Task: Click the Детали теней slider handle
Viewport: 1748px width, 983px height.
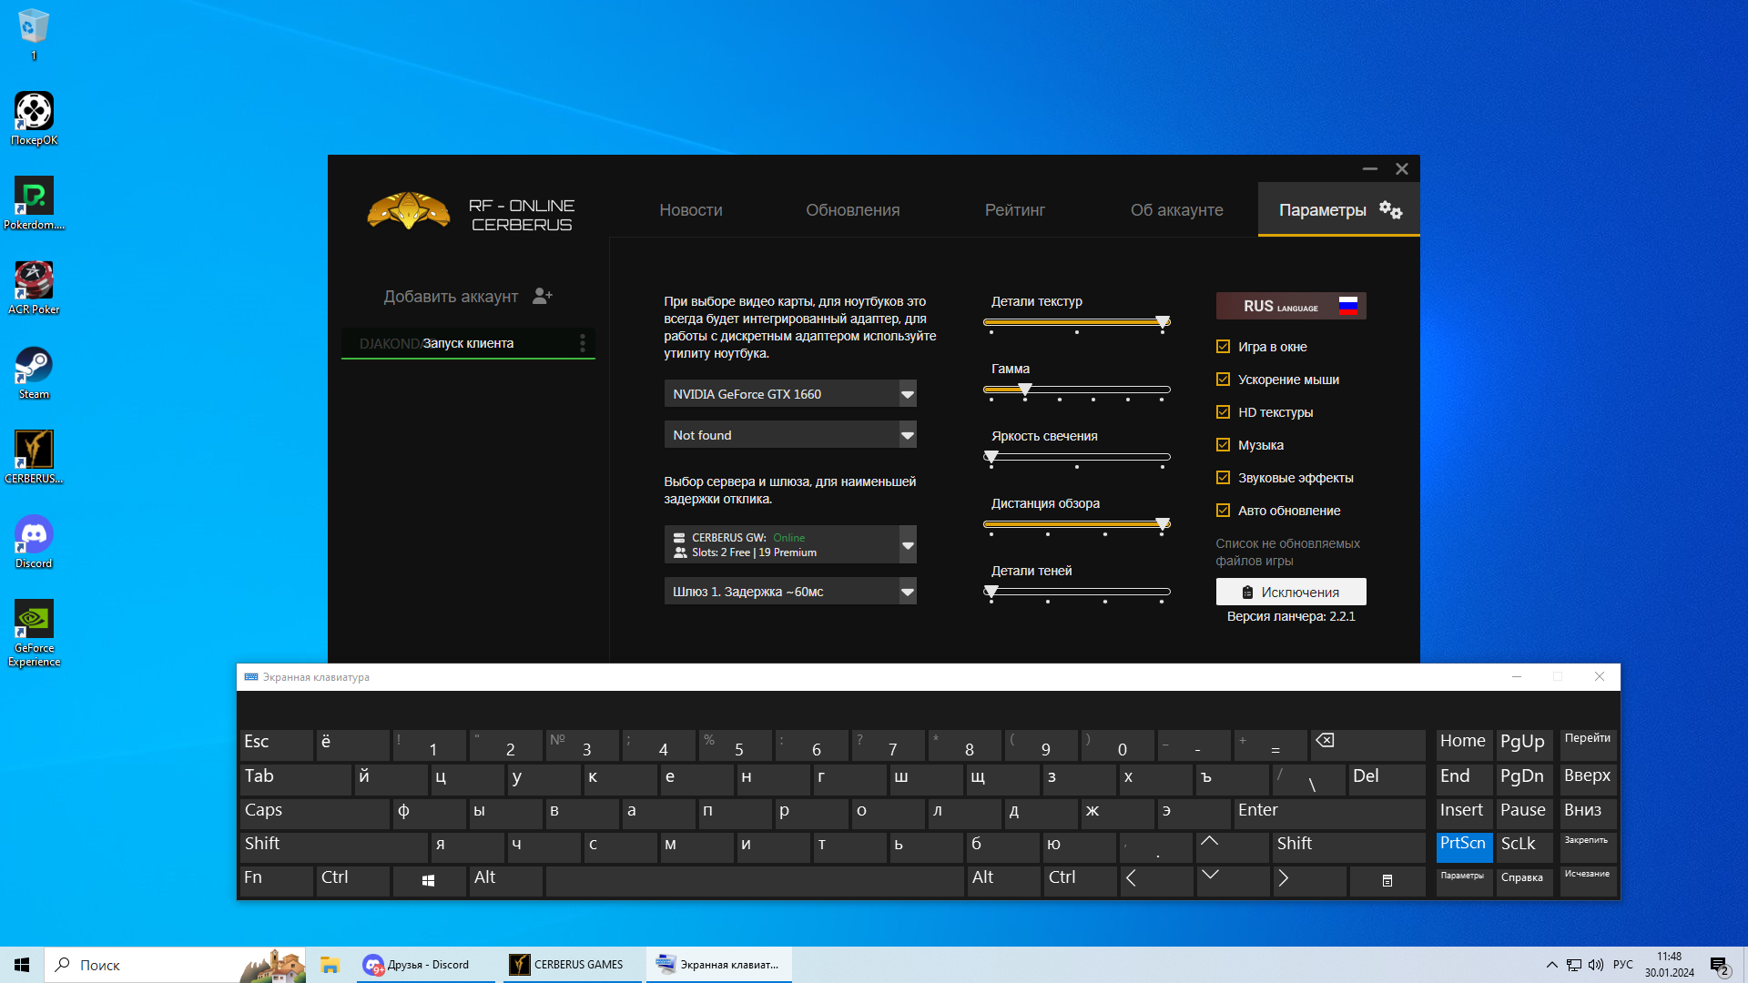Action: click(991, 592)
